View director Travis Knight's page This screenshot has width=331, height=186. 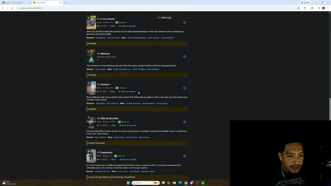point(100,69)
